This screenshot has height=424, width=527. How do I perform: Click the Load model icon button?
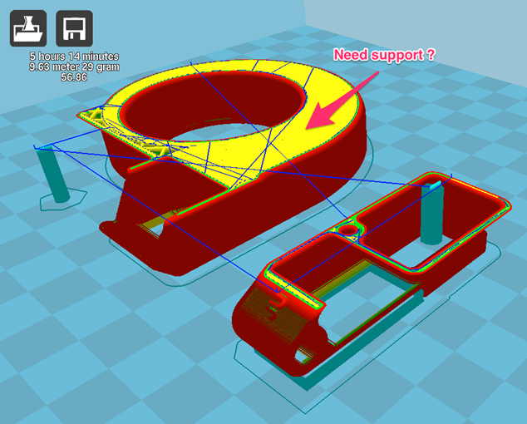point(28,28)
